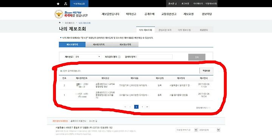
Task: Go to home via breadcrumb house icon
Action: click(60, 23)
